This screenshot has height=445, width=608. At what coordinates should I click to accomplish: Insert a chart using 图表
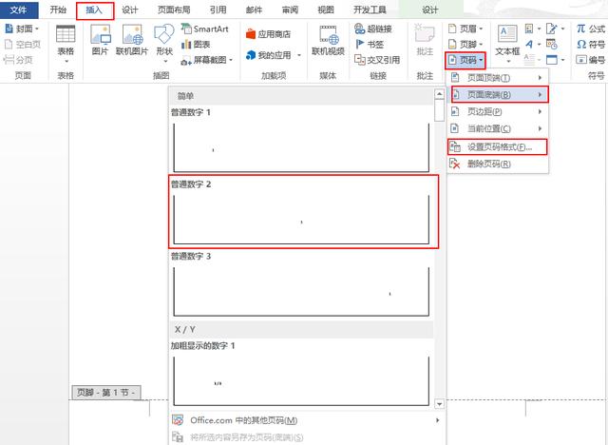pos(196,45)
